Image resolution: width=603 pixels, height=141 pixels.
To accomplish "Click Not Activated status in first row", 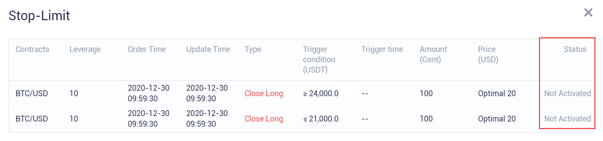I will point(567,93).
